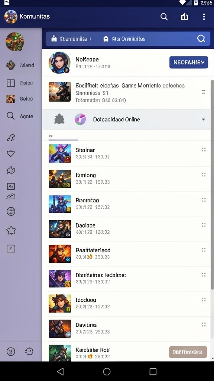
Task: Tap the search icon in top header
Action: pyautogui.click(x=164, y=17)
